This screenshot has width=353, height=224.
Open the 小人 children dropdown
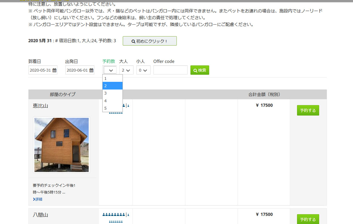143,70
